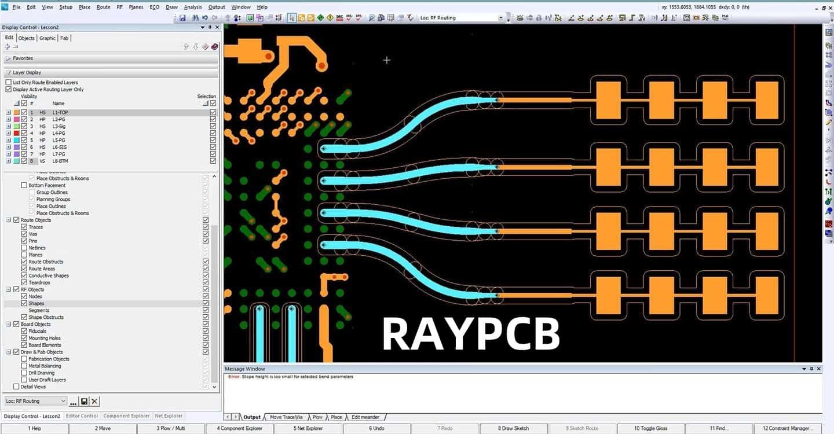834x434 pixels.
Task: Collapse the RF Objects tree group
Action: [8, 289]
